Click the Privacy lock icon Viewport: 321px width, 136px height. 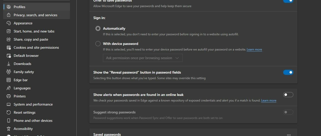coord(9,15)
